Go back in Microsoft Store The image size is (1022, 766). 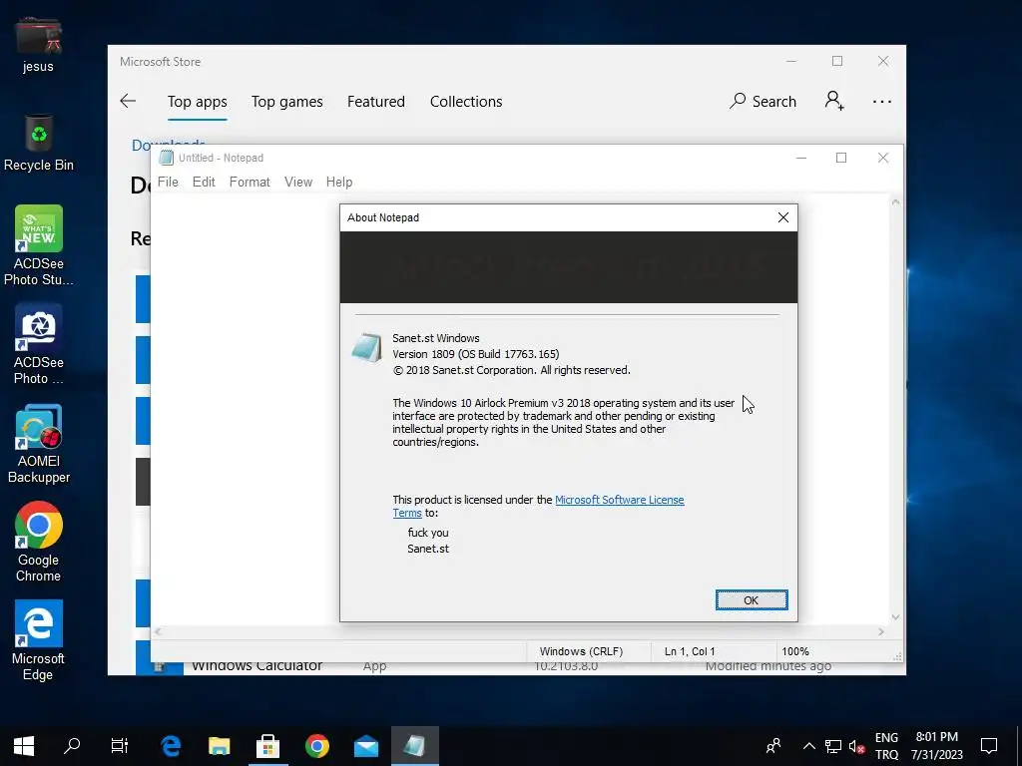(x=128, y=101)
